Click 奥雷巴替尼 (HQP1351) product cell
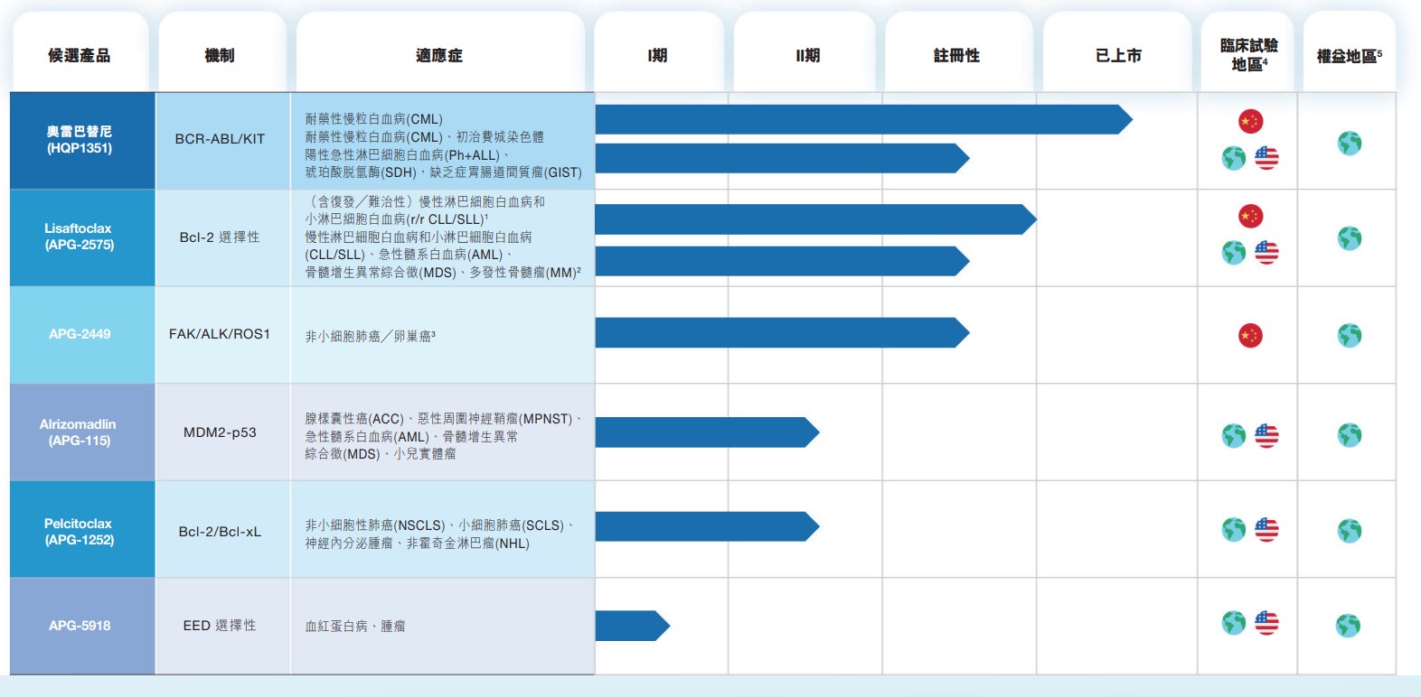This screenshot has height=697, width=1421. pyautogui.click(x=82, y=140)
